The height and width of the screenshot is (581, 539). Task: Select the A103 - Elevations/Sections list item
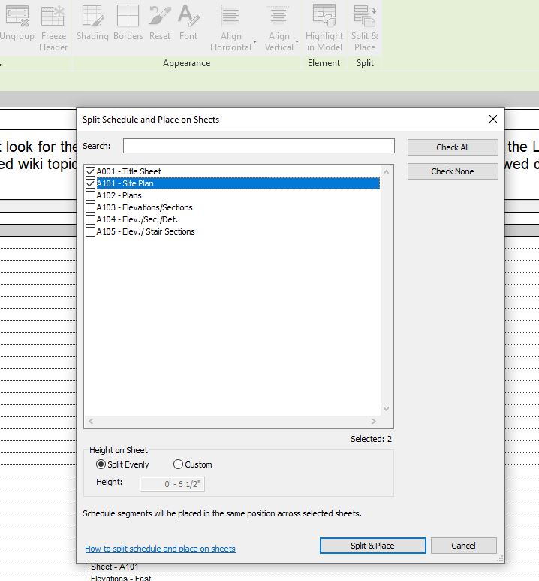coord(144,207)
